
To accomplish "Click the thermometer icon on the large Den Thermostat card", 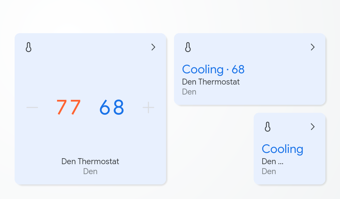I will click(x=28, y=47).
